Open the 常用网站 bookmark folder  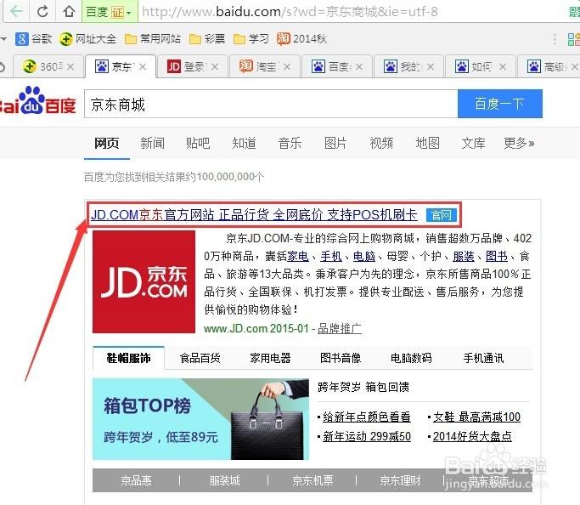click(x=153, y=38)
